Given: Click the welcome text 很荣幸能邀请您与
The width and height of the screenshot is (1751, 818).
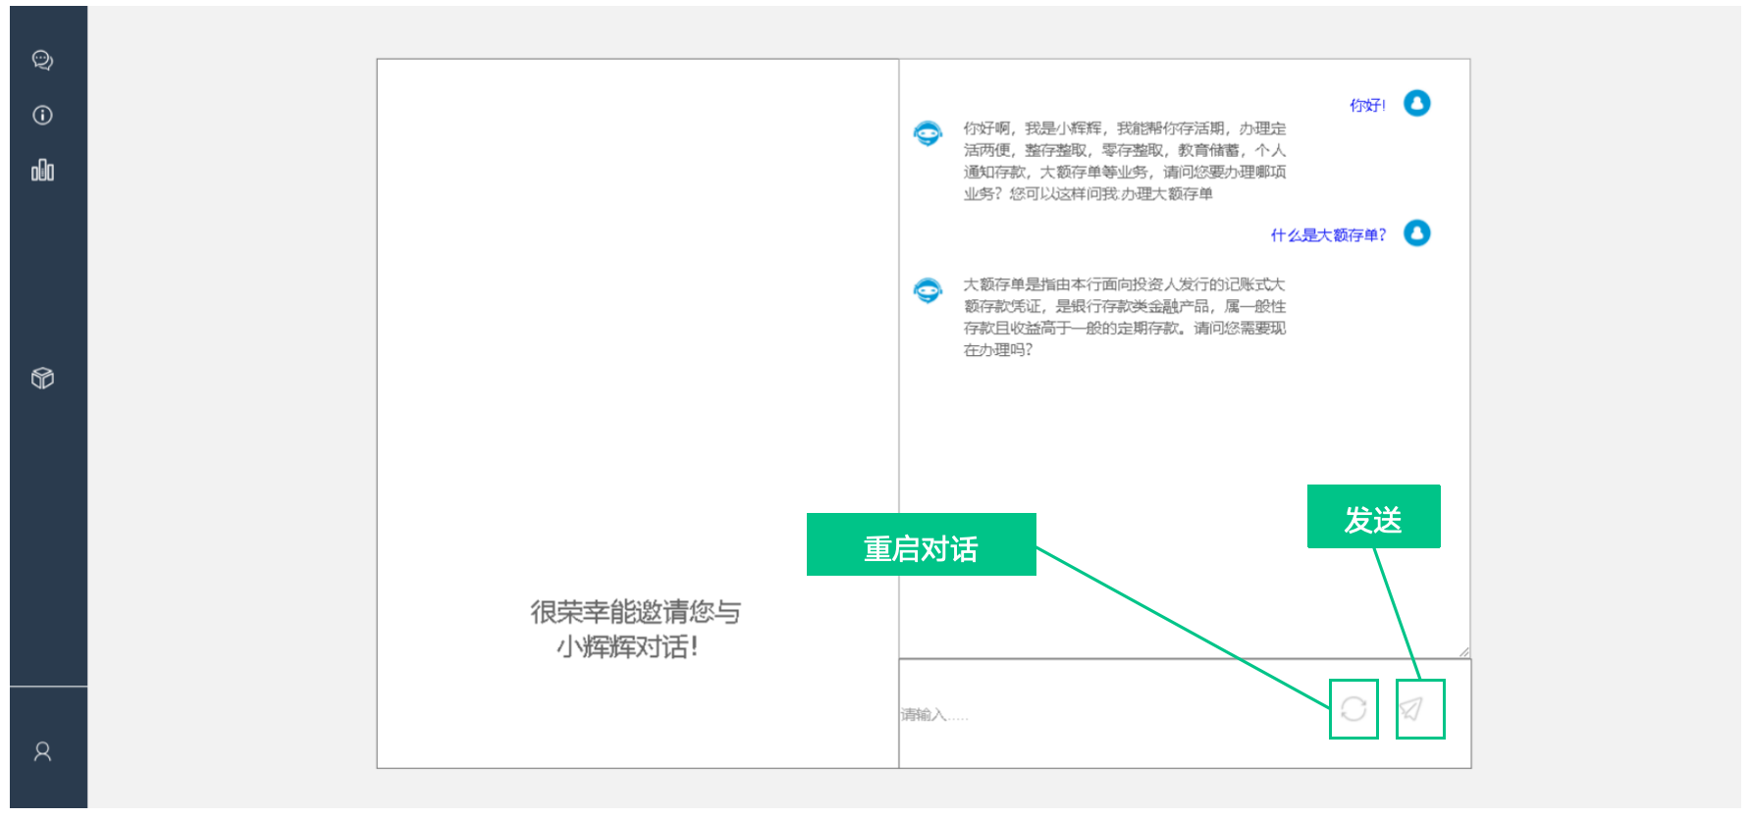Looking at the screenshot, I should click(x=635, y=612).
